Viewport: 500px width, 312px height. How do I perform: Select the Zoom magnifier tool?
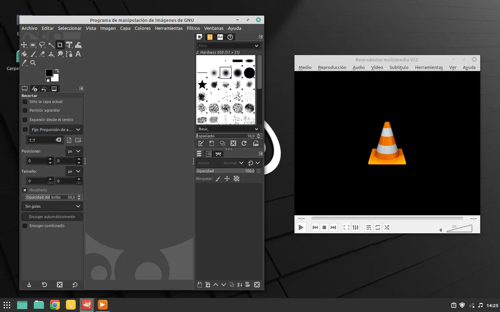point(33,63)
